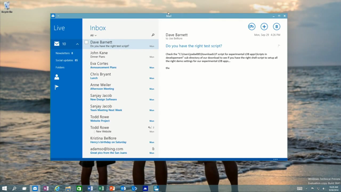Click the volume speaker icon in the tray
Screen dimensions: 341x192
(324, 188)
